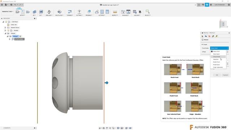Click the Select tool icon
Viewport: 231px width, 130px height.
(x=148, y=12)
